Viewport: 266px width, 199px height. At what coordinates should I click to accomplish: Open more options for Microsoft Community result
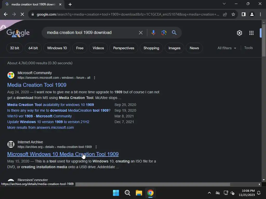click(95, 78)
